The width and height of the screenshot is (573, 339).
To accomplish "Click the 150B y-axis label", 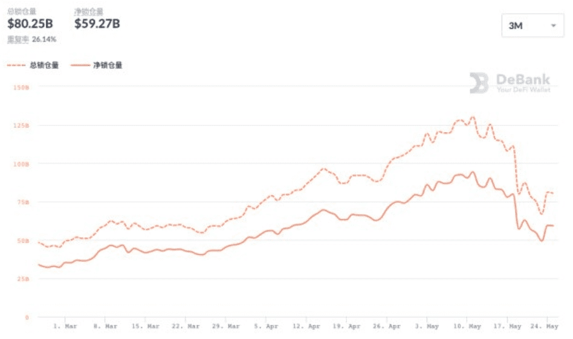I will [21, 87].
